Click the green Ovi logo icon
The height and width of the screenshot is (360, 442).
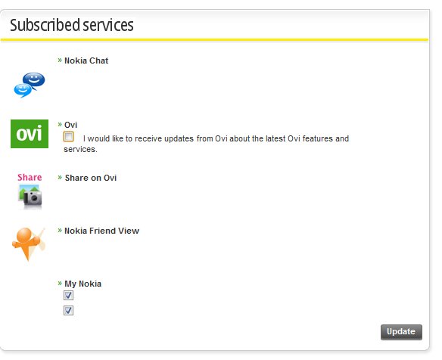[30, 134]
